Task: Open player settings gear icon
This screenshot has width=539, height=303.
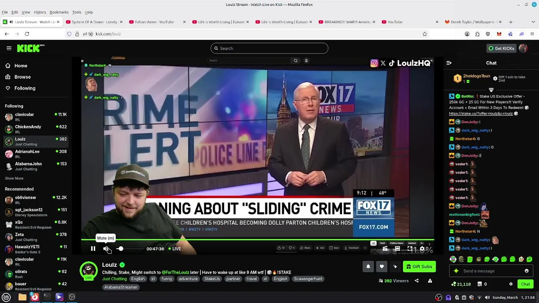Action: [422, 249]
